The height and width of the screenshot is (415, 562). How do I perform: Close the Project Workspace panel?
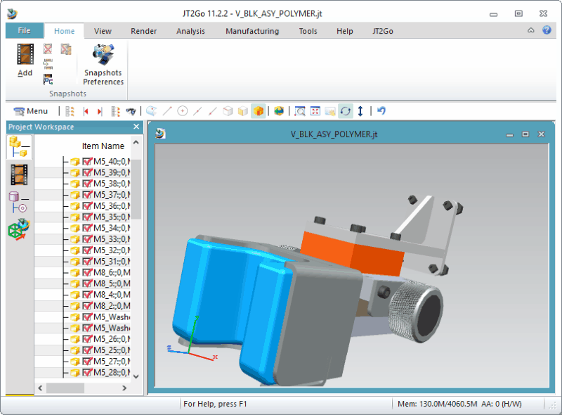(x=136, y=127)
